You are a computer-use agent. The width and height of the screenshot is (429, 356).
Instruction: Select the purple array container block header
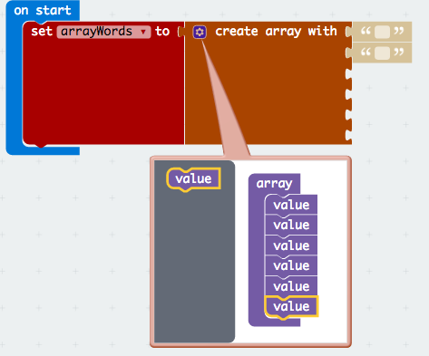coord(274,184)
